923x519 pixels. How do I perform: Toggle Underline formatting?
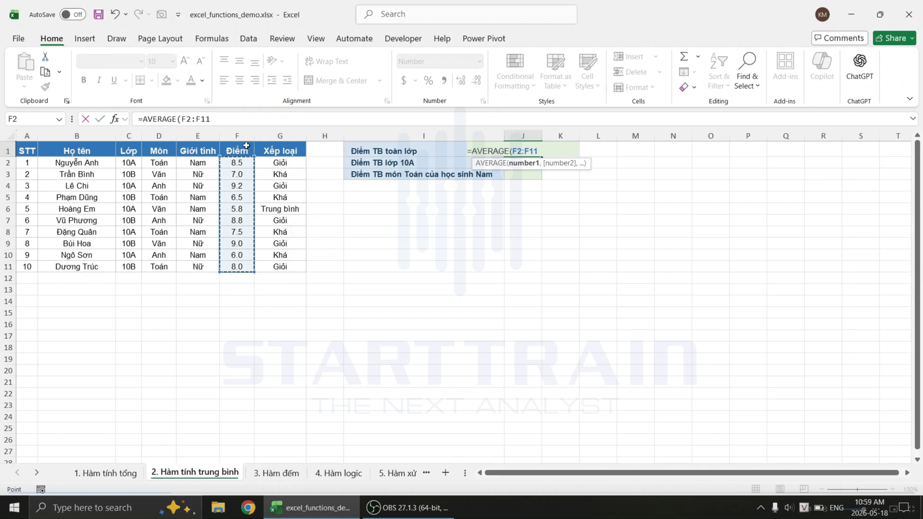point(114,80)
